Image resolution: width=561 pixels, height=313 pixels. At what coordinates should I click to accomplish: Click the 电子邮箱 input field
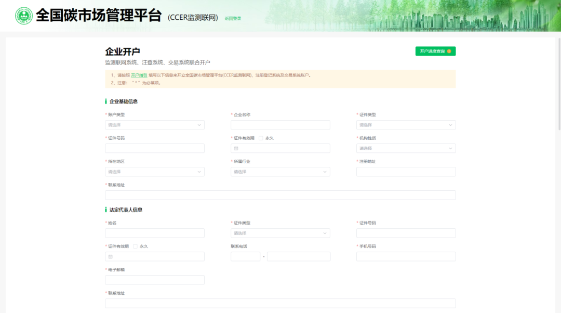click(x=154, y=280)
